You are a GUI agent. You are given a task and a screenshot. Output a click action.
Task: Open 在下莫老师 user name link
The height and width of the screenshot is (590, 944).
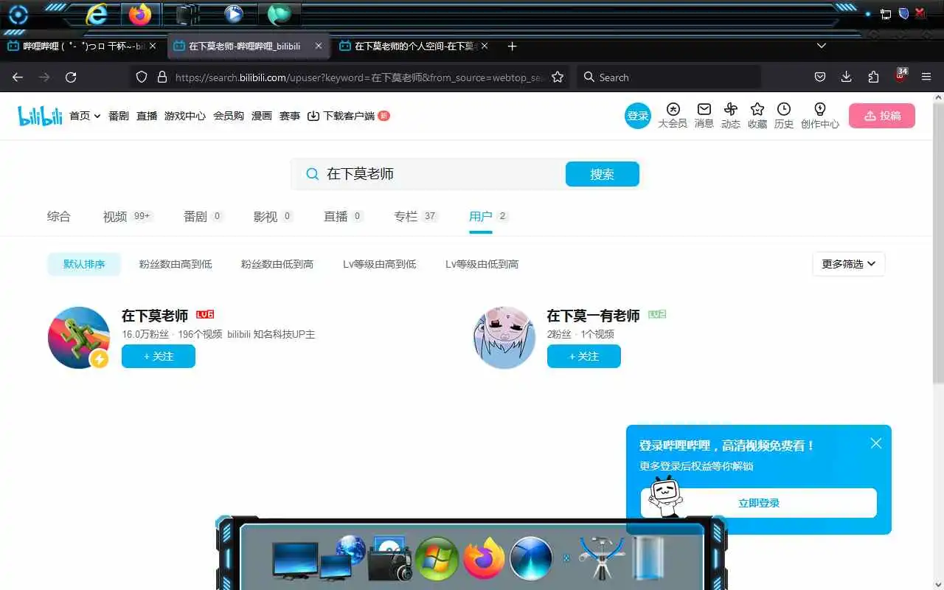[x=155, y=316]
